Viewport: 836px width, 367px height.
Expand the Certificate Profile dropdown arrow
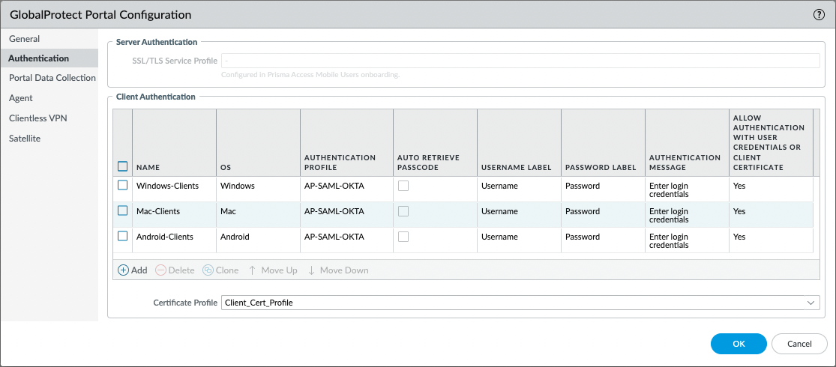click(x=811, y=303)
